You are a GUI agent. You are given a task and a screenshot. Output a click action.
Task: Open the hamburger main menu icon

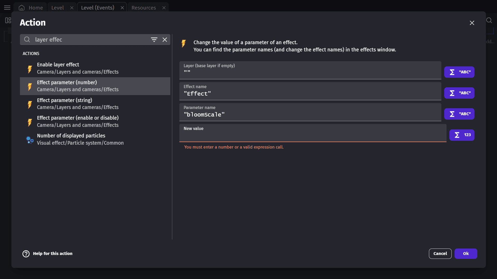tap(7, 8)
